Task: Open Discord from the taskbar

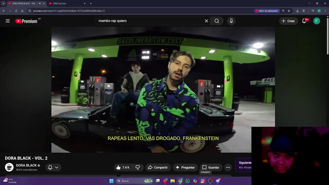Action: (x=218, y=181)
